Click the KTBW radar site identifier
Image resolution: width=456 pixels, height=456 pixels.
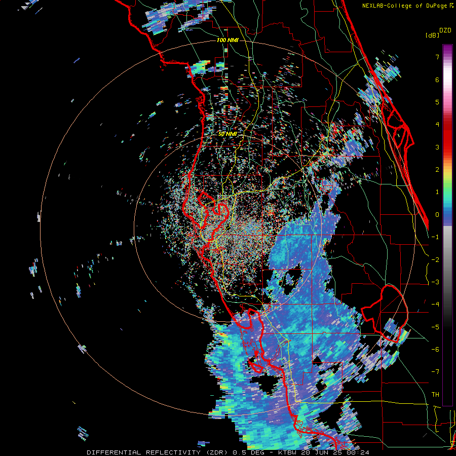coord(288,452)
